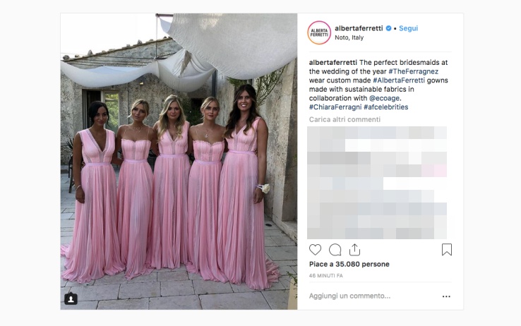This screenshot has height=326, width=521.
Task: Save the post with the bookmark icon
Action: click(x=447, y=250)
